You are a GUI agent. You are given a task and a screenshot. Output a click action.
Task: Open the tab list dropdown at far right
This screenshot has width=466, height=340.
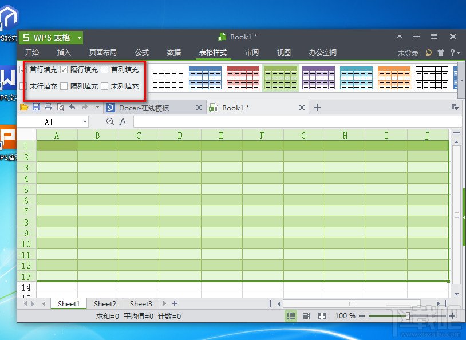pos(455,107)
